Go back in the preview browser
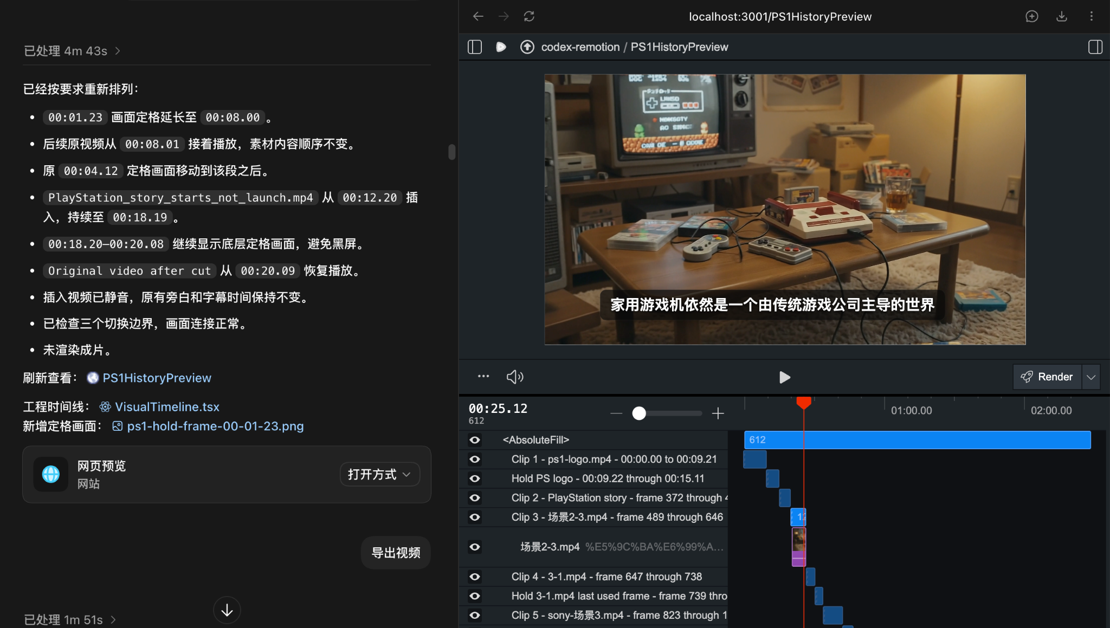This screenshot has height=628, width=1110. coord(478,16)
